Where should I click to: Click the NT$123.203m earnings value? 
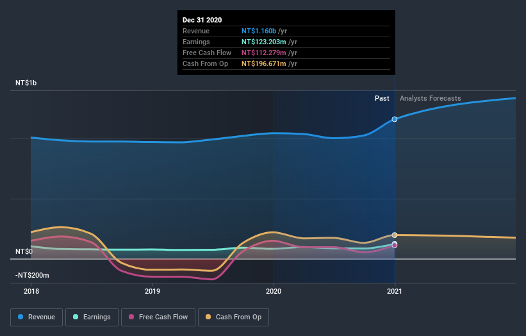tap(264, 42)
